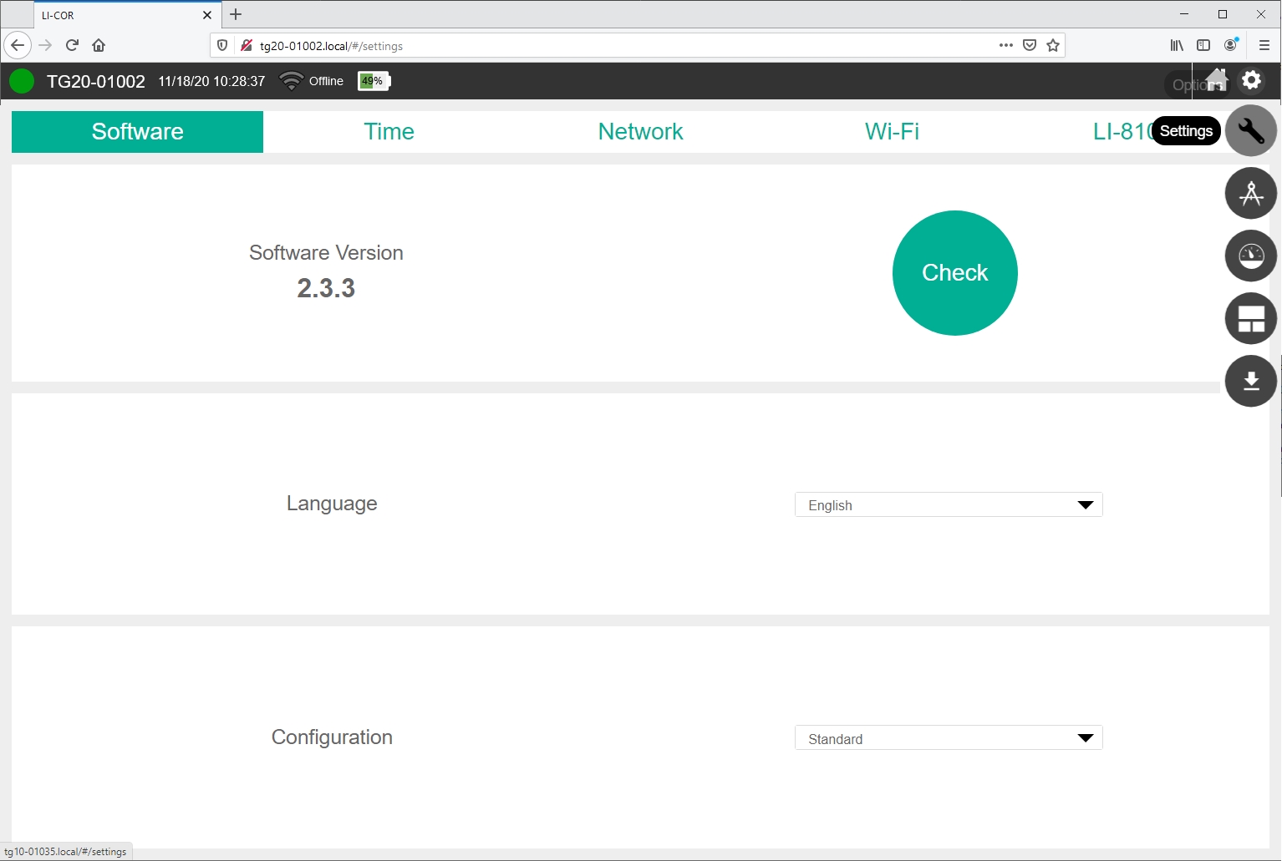This screenshot has height=861, width=1282.
Task: Click the download data icon
Action: 1250,381
